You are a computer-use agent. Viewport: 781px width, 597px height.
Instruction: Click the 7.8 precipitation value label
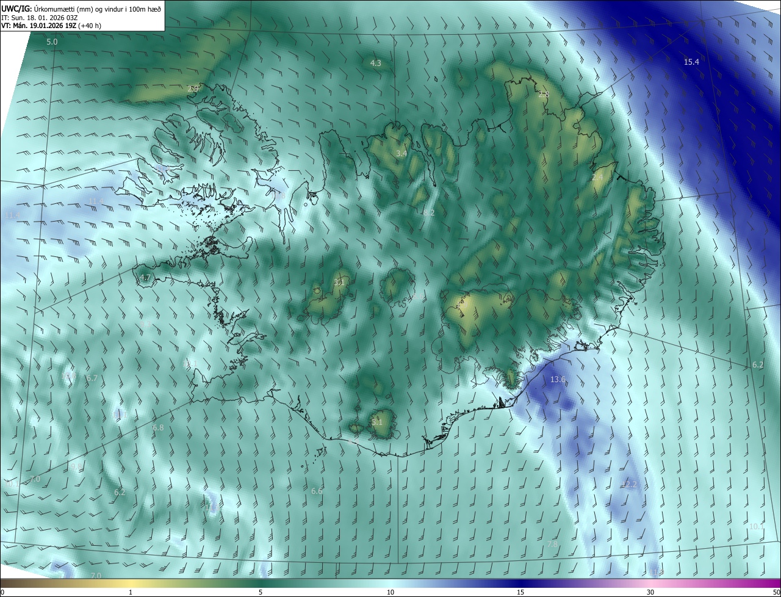tap(553, 544)
